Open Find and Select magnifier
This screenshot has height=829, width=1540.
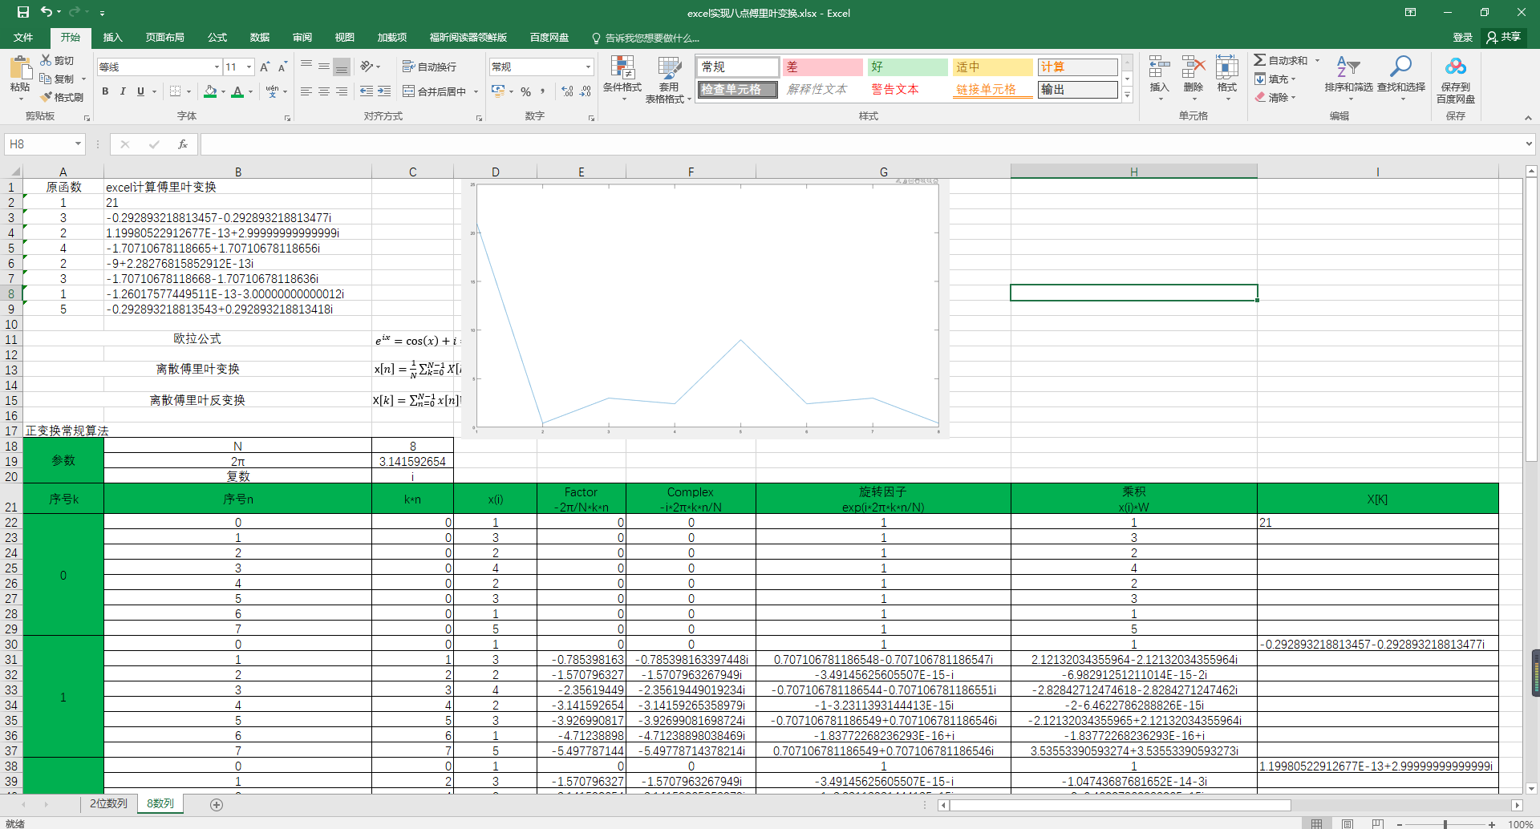1401,76
